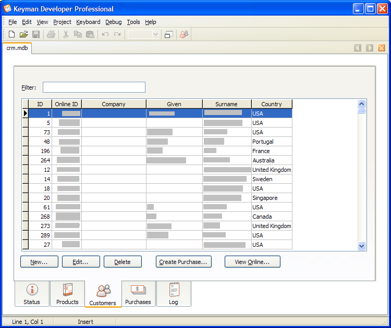Viewport: 391px width, 328px height.
Task: Click the Open folder toolbar icon
Action: (x=23, y=34)
